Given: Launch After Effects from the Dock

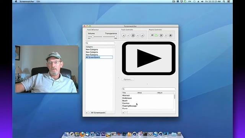Looking at the screenshot, I should coord(103,134).
